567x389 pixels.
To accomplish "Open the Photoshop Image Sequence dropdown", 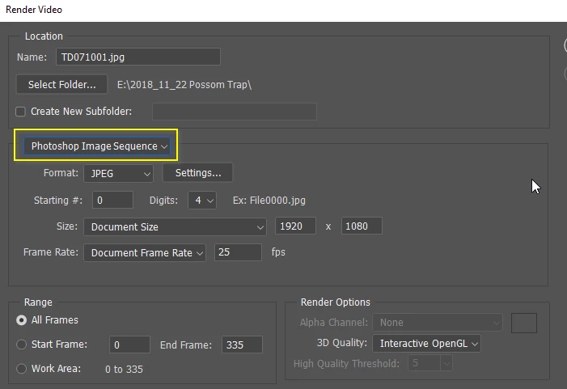I will point(96,146).
